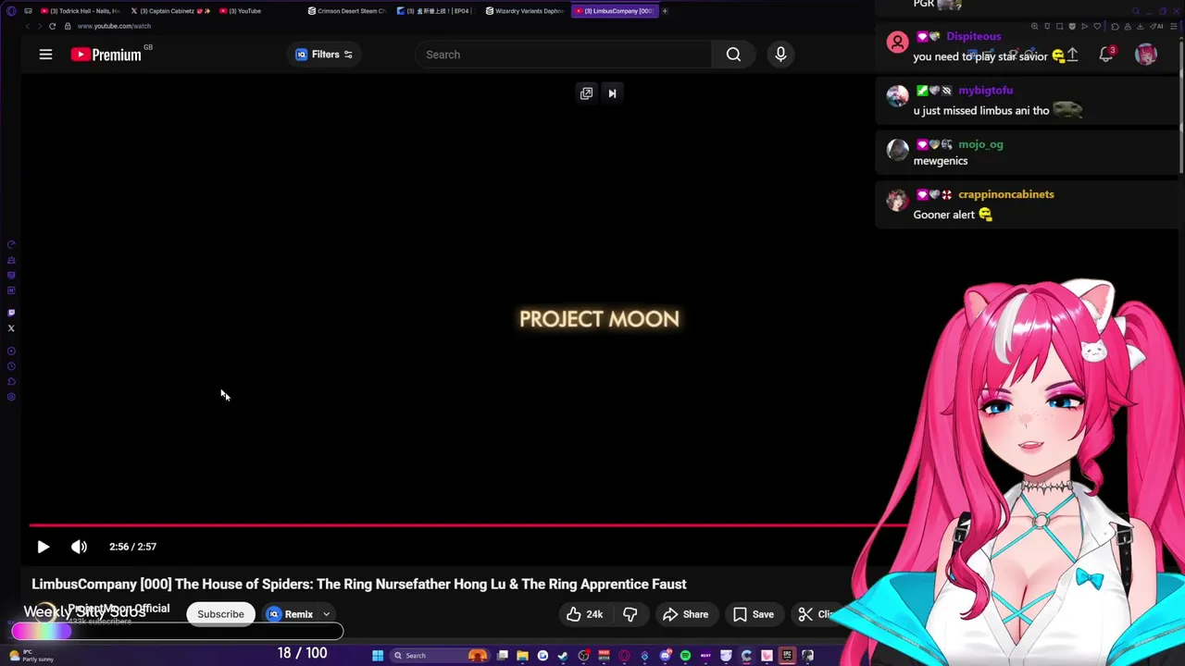1185x666 pixels.
Task: Submit search with the magnifier button
Action: tap(733, 55)
